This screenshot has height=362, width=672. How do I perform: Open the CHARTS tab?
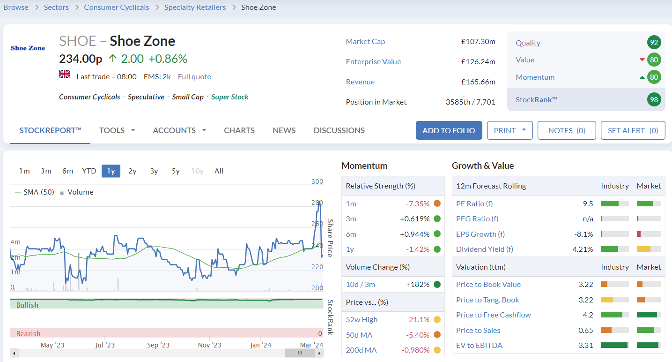[x=239, y=130]
